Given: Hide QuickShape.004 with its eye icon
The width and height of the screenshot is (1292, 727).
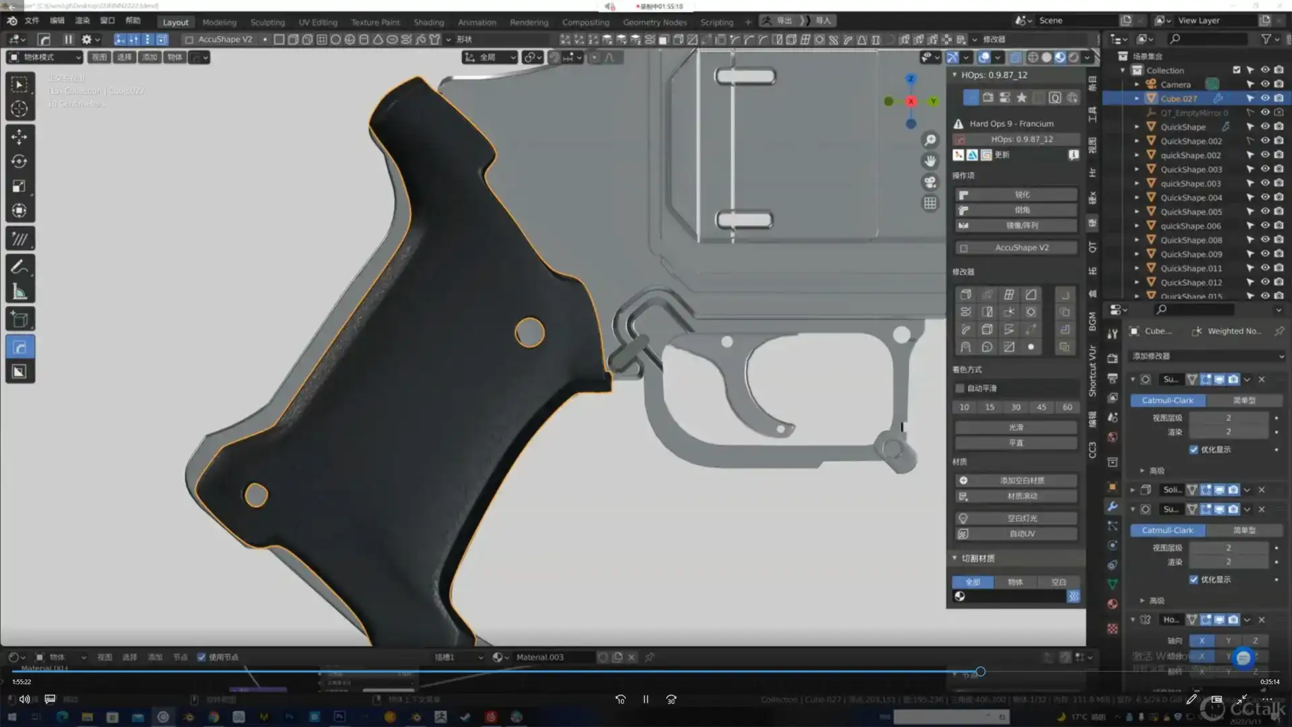Looking at the screenshot, I should (1265, 197).
